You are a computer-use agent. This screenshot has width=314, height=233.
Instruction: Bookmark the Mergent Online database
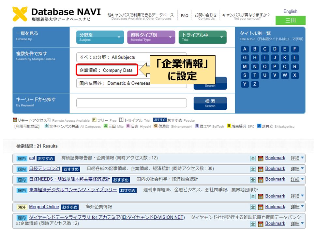pyautogui.click(x=275, y=207)
